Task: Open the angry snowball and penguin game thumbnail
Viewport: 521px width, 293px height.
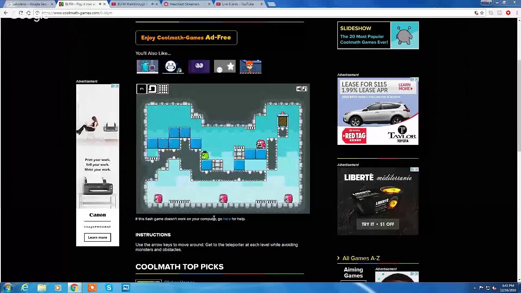Action: [x=173, y=66]
